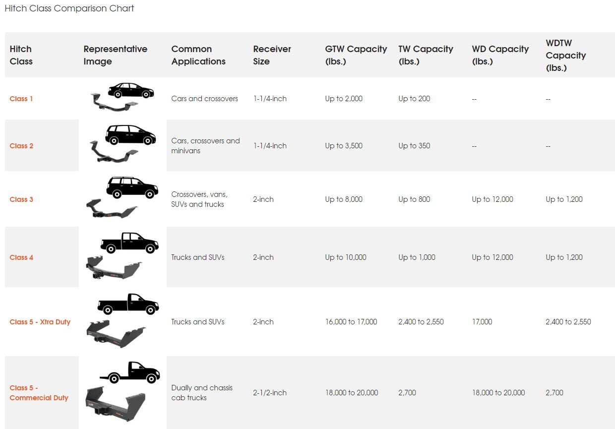
Task: Click the Hitch Class column header
Action: coord(21,55)
